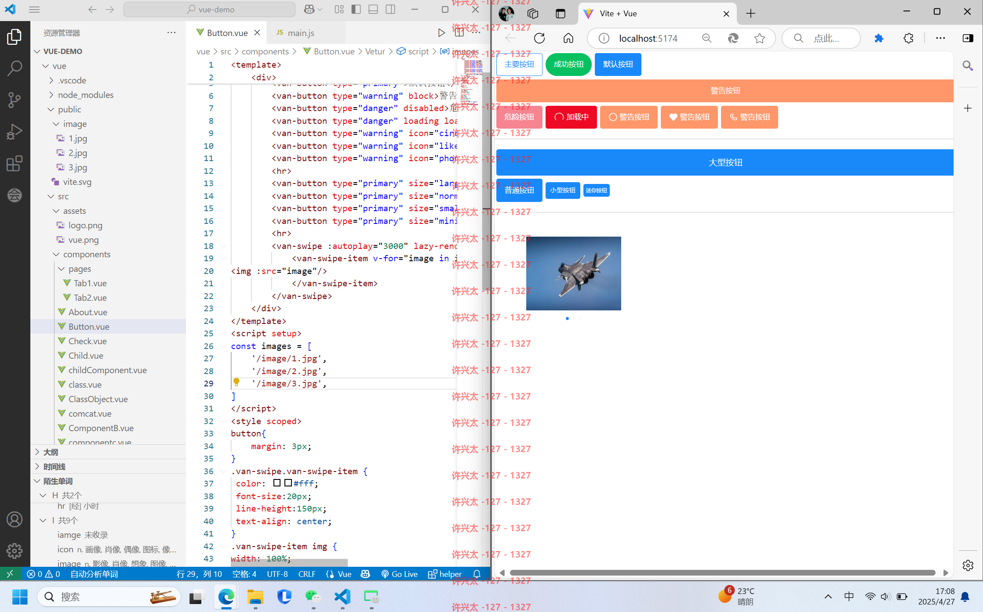Open File Explorer from the taskbar
983x612 pixels.
[255, 597]
